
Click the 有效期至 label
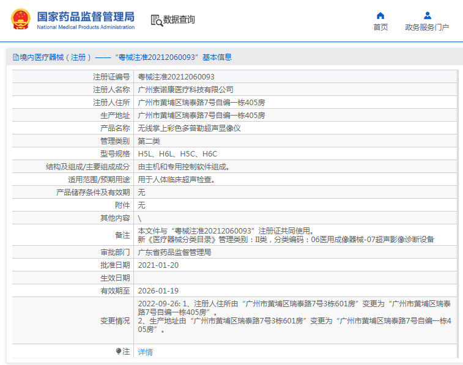pos(115,290)
